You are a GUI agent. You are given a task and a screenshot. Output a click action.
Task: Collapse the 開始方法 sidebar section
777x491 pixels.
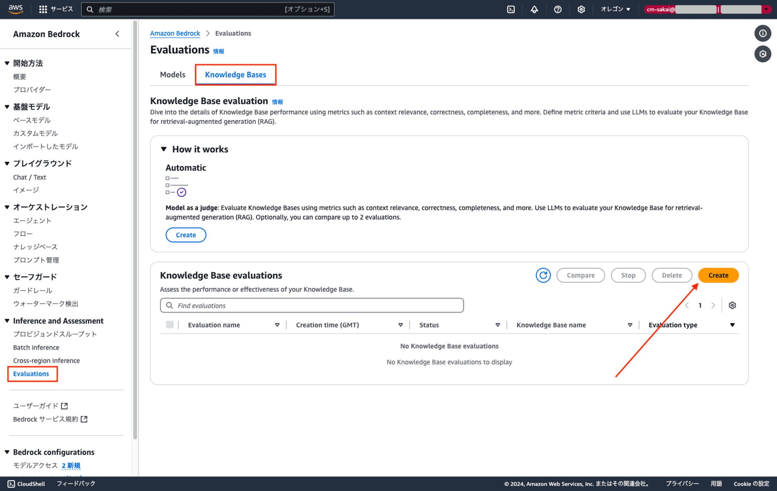coord(7,63)
